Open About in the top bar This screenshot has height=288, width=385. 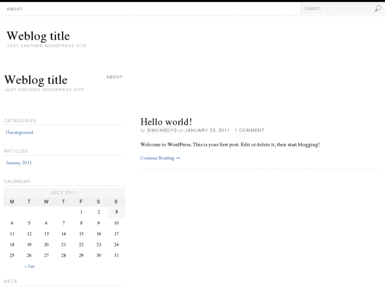coord(15,9)
